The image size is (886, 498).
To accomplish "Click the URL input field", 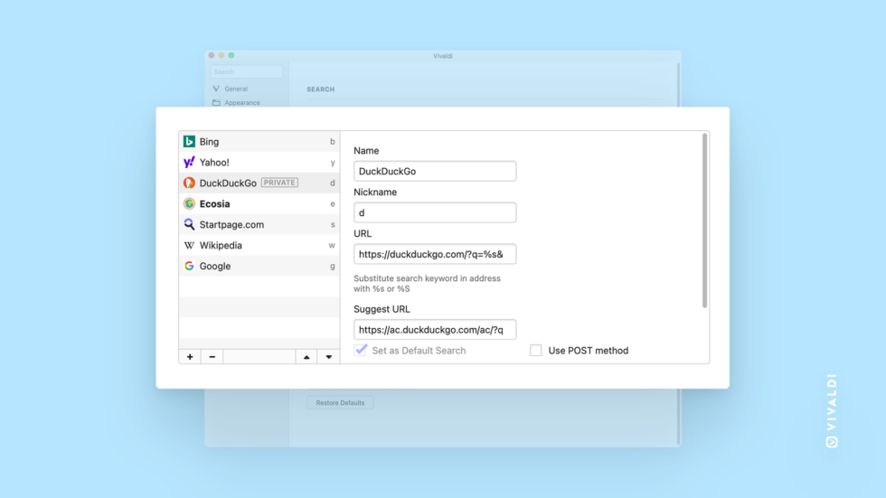I will 435,254.
